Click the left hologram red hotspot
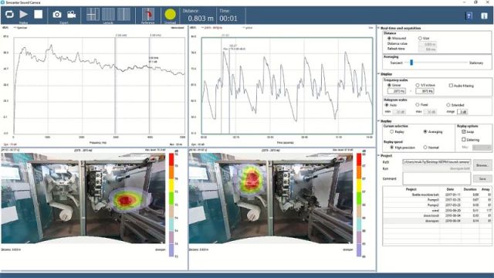Screen dimensions: 494x278 click(125, 200)
